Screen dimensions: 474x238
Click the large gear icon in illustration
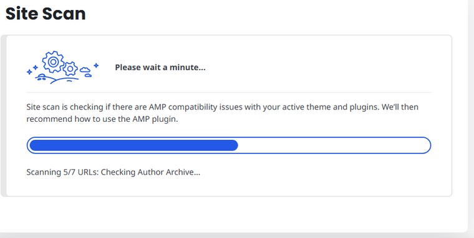tap(53, 62)
